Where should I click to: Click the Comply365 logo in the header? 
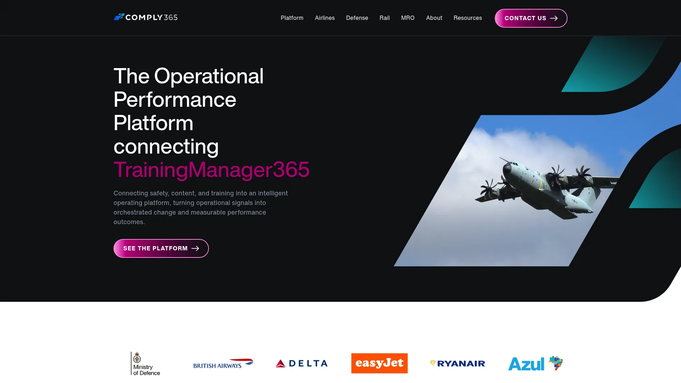[145, 17]
